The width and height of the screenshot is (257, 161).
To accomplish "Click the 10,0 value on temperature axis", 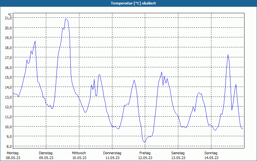I will [8, 127].
